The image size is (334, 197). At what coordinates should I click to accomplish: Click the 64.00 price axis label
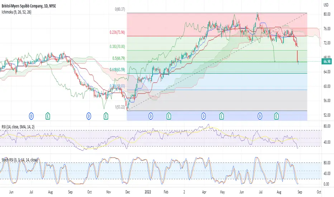[x=327, y=72]
